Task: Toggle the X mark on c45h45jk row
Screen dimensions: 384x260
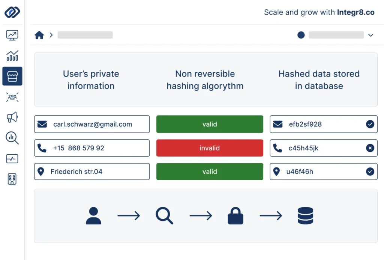Action: click(370, 148)
